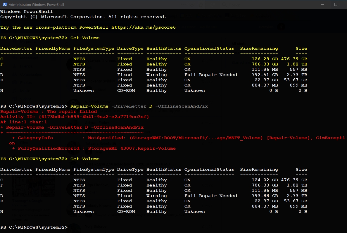Image resolution: width=347 pixels, height=233 pixels.
Task: Click the PowerShell icon in the title bar
Action: (5, 4)
